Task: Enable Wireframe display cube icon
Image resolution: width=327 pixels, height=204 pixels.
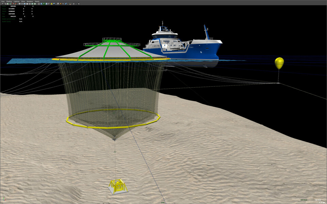Action: 39,4
